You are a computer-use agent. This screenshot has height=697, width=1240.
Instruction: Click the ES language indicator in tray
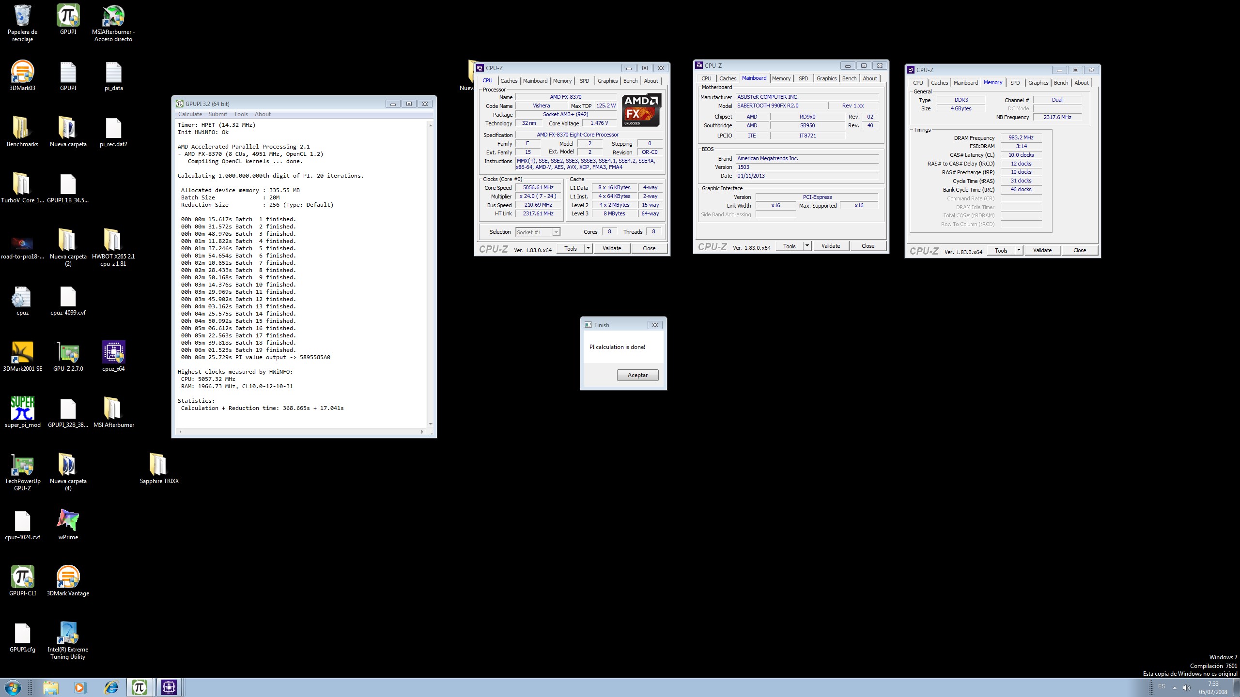point(1162,687)
